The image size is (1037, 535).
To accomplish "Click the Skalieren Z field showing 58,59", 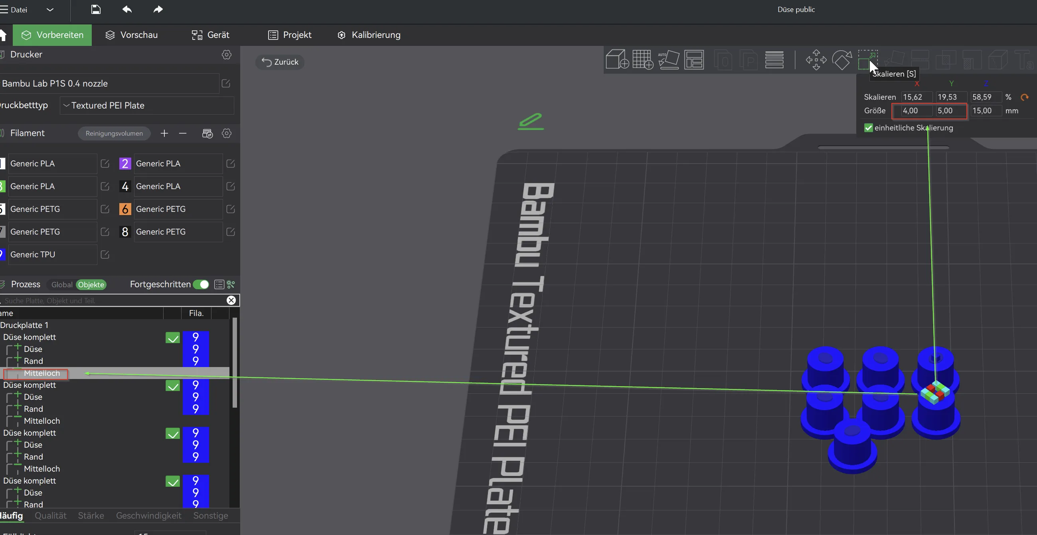I will pyautogui.click(x=986, y=97).
